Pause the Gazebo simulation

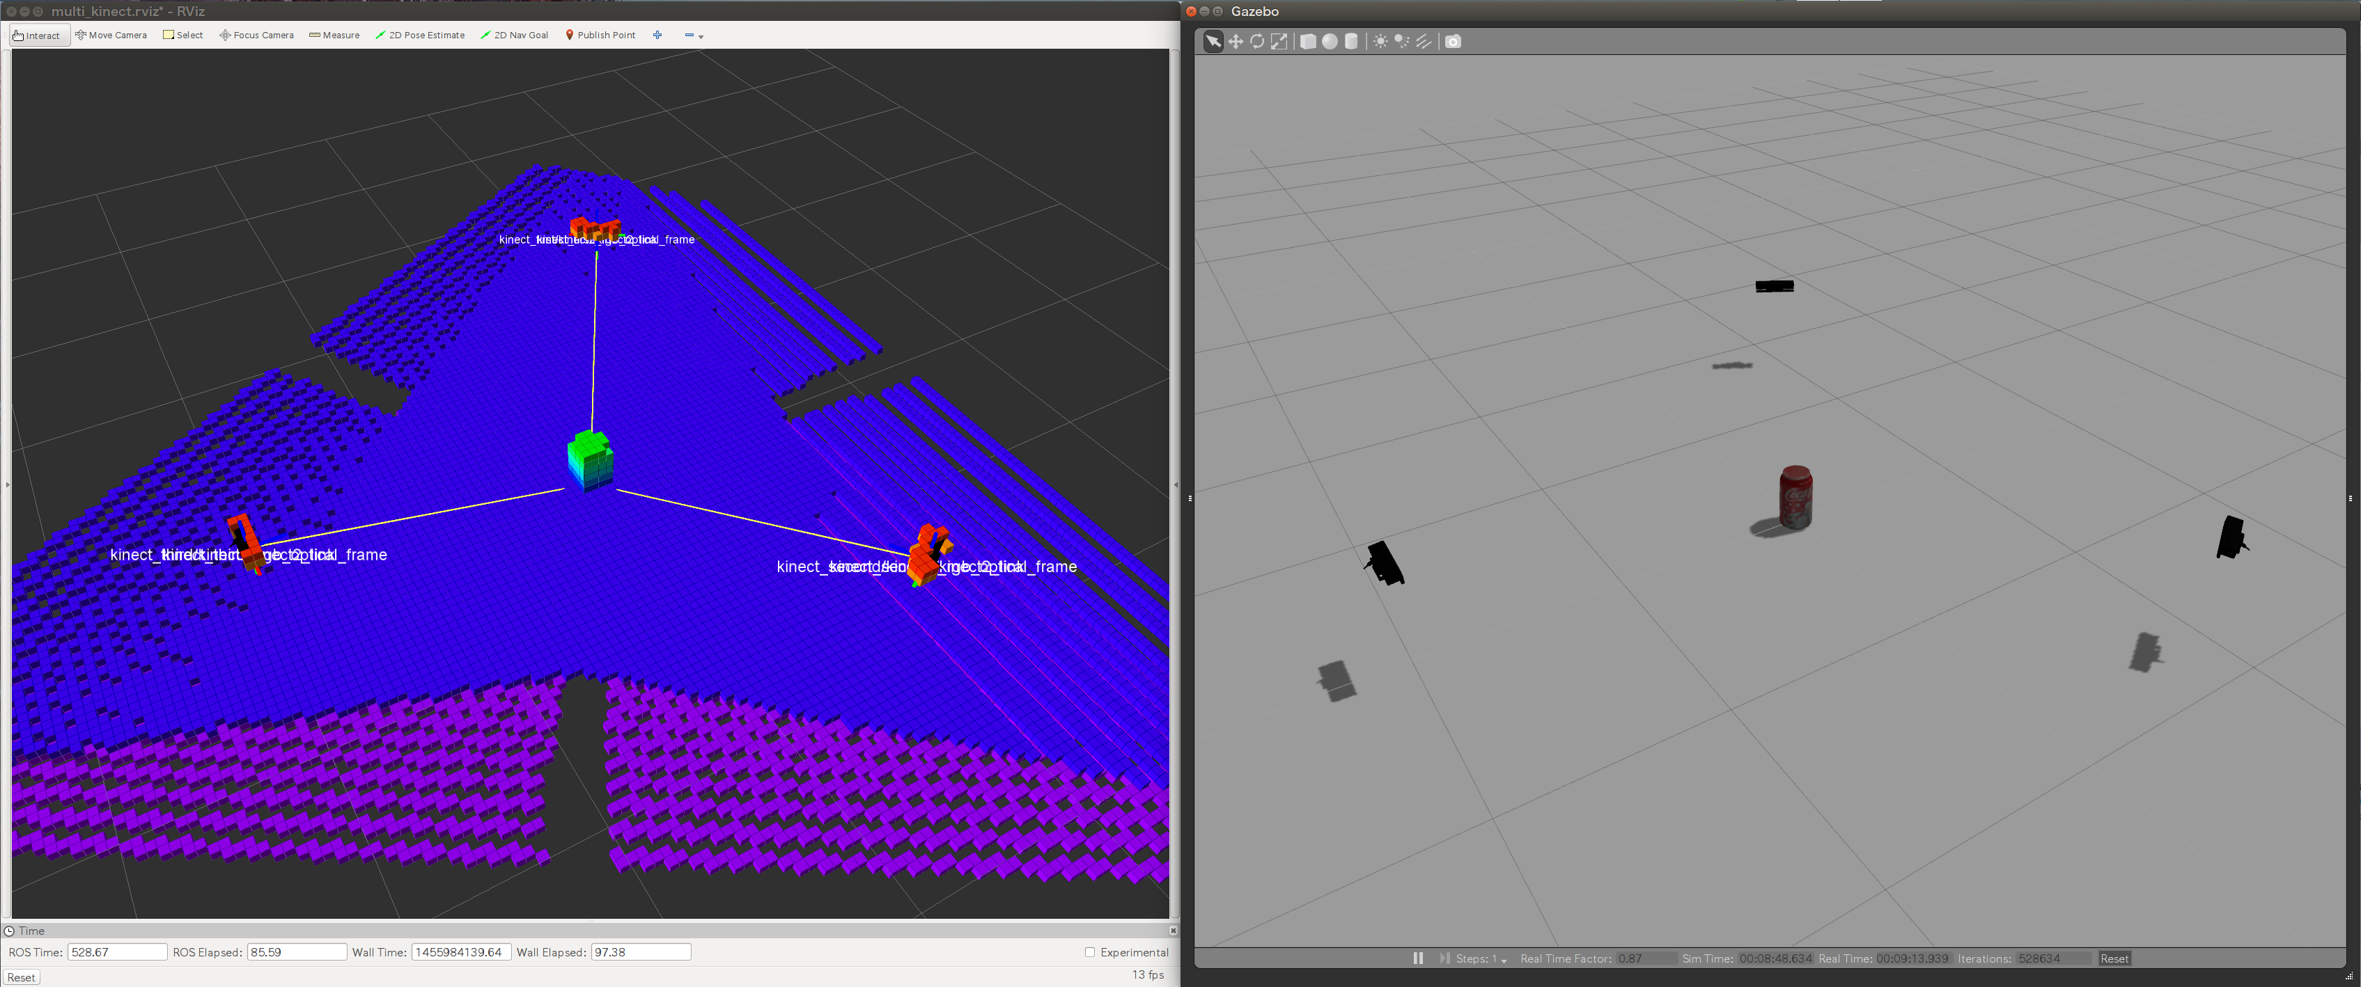1418,958
